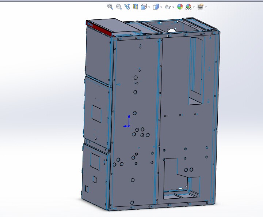Select the red top trim of cabinet
The image size is (263, 217).
(99, 29)
